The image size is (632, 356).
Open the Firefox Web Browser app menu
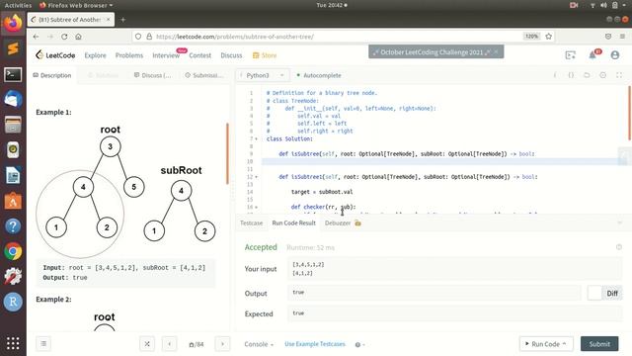pos(76,5)
